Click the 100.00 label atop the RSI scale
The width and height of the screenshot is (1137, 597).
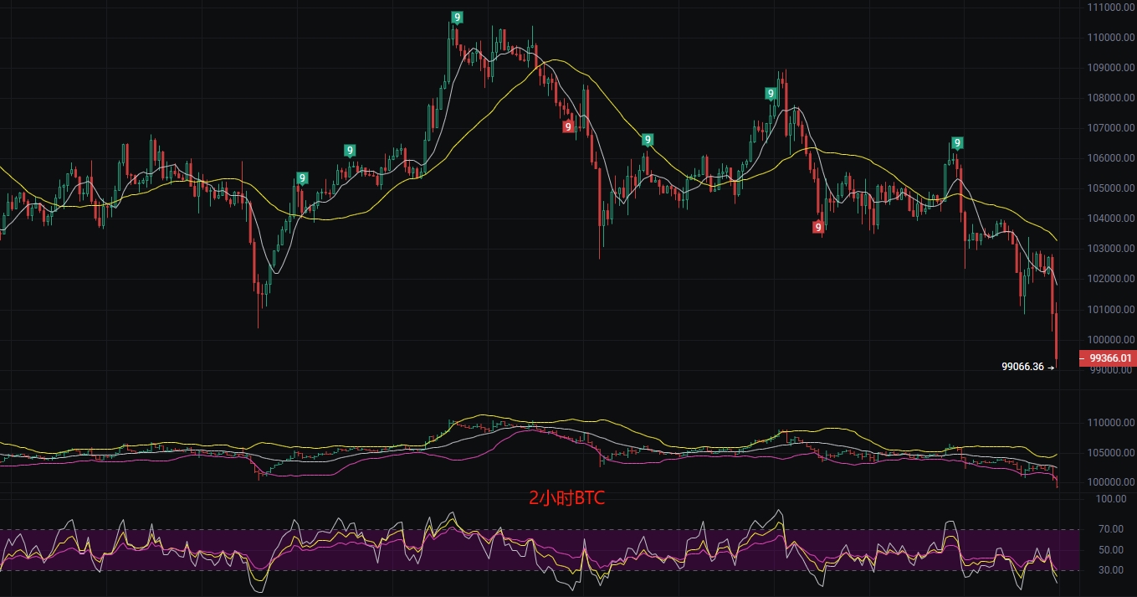[1111, 498]
